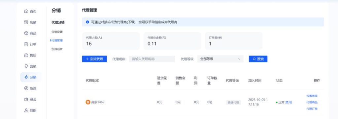Click the 全部等级 dropdown chevron
This screenshot has width=338, height=119.
[x=239, y=59]
